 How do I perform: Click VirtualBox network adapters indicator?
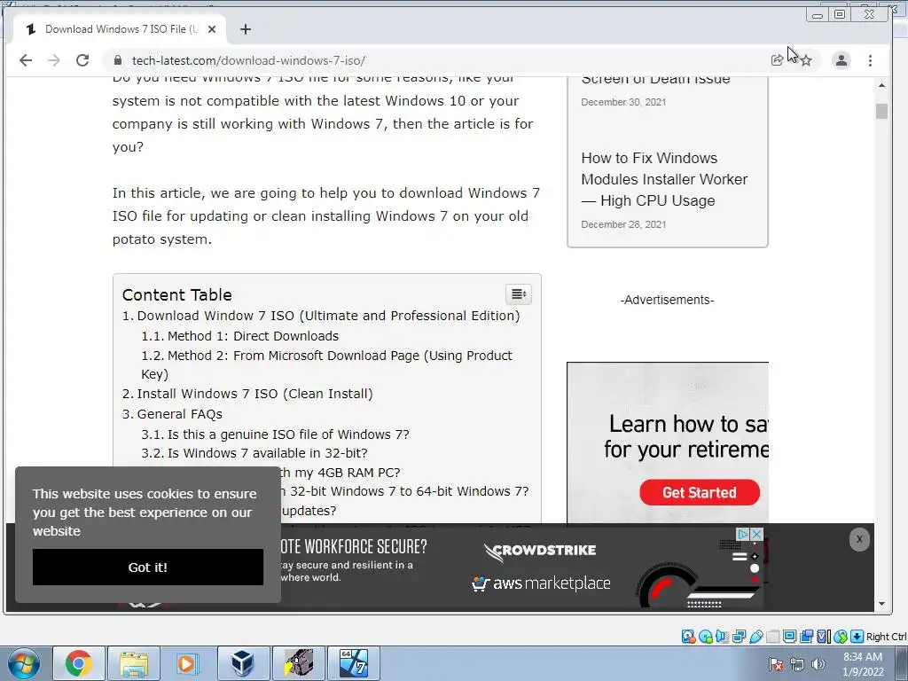pos(739,637)
